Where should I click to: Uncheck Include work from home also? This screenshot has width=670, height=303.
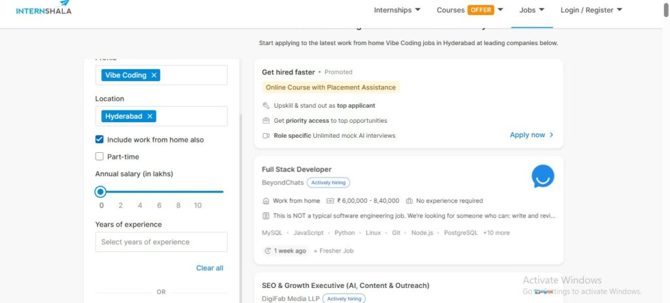click(x=99, y=140)
